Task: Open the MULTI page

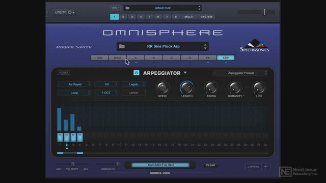Action: [189, 17]
